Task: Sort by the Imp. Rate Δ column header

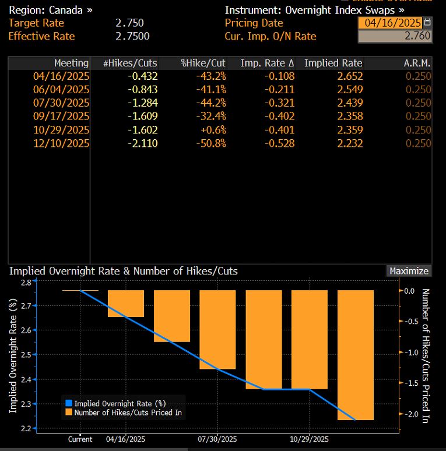Action: 268,63
